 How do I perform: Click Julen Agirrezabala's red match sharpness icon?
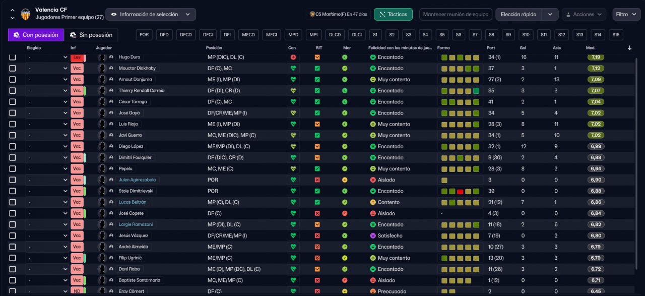(x=317, y=180)
